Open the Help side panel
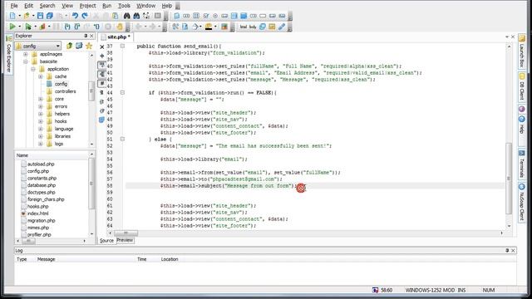 [x=522, y=125]
